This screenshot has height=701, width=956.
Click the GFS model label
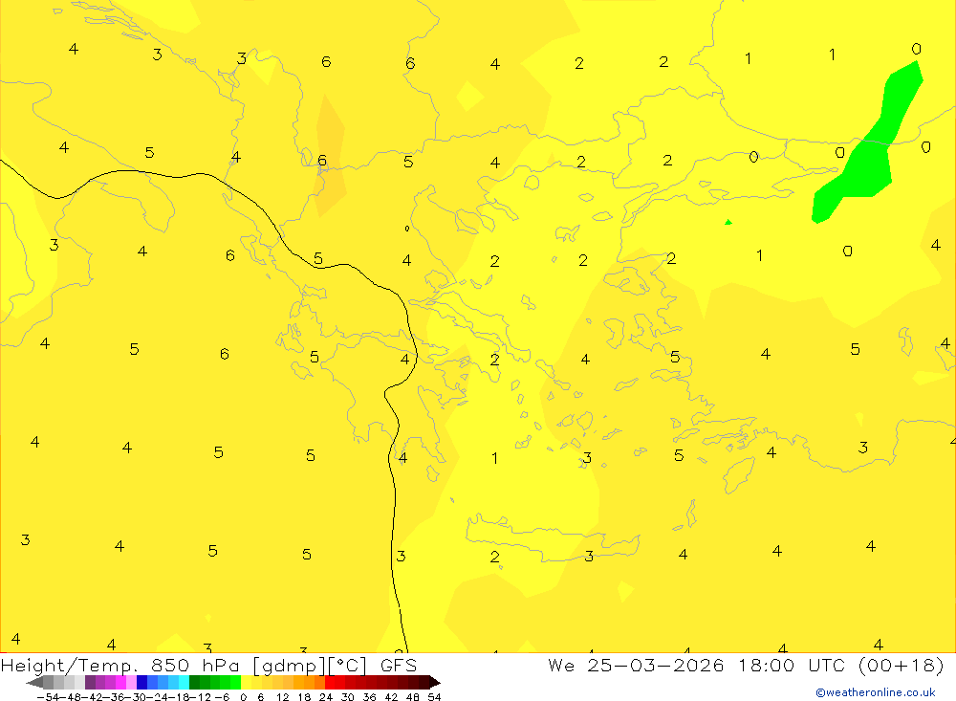point(398,666)
